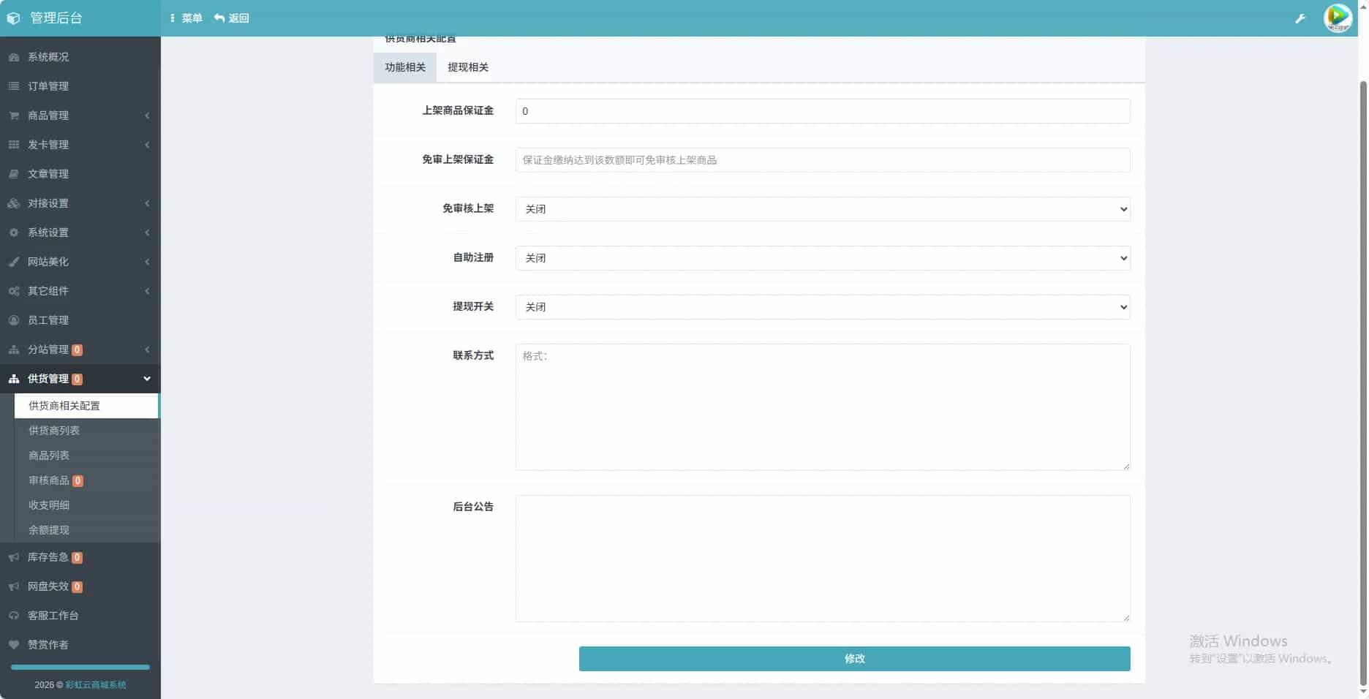The image size is (1369, 699).
Task: Change the 自助注册 selection
Action: coord(822,258)
